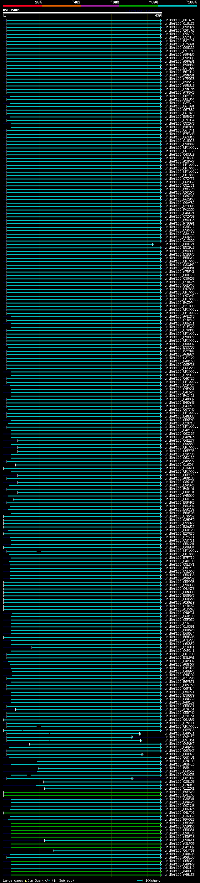Click the white query sequence bar

[x=82, y=13]
